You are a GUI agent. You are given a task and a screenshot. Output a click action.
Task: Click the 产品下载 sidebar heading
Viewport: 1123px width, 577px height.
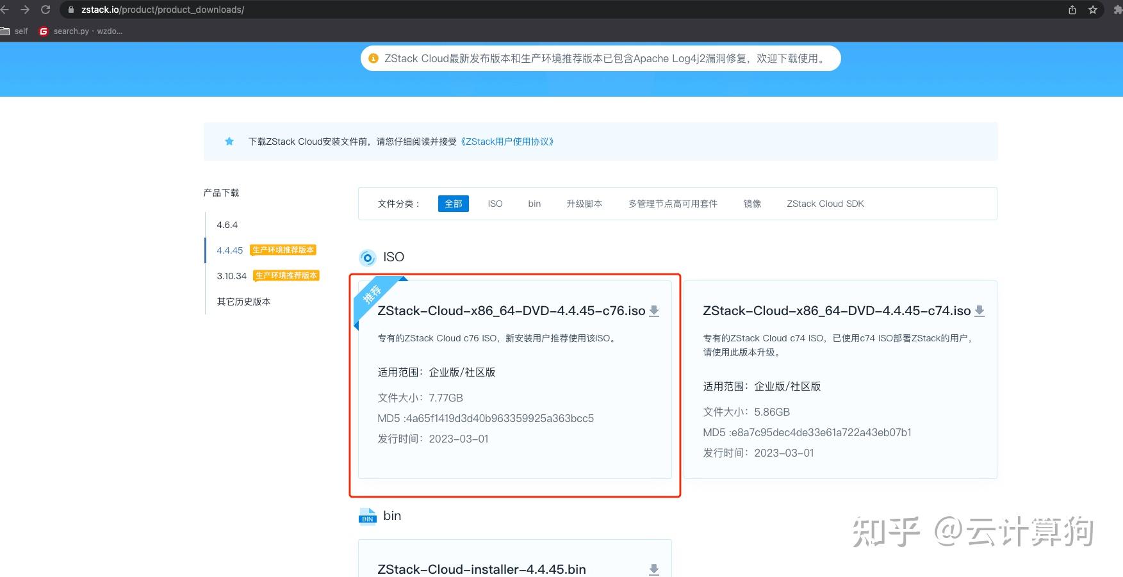point(221,193)
